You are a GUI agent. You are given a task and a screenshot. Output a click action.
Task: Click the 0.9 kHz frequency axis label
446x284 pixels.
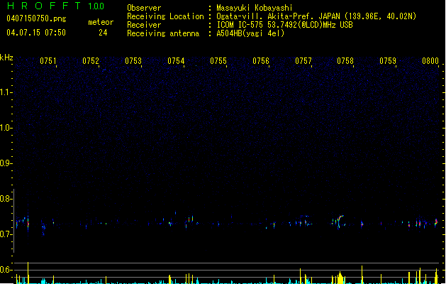6,163
